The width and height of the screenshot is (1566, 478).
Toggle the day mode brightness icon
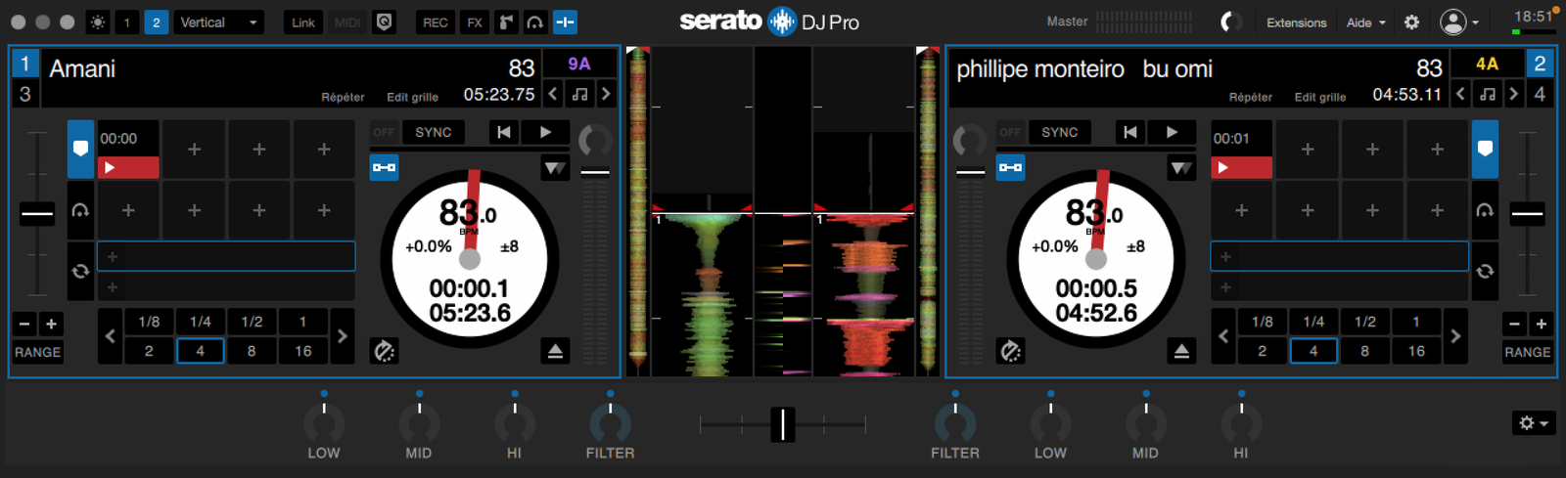pos(98,22)
